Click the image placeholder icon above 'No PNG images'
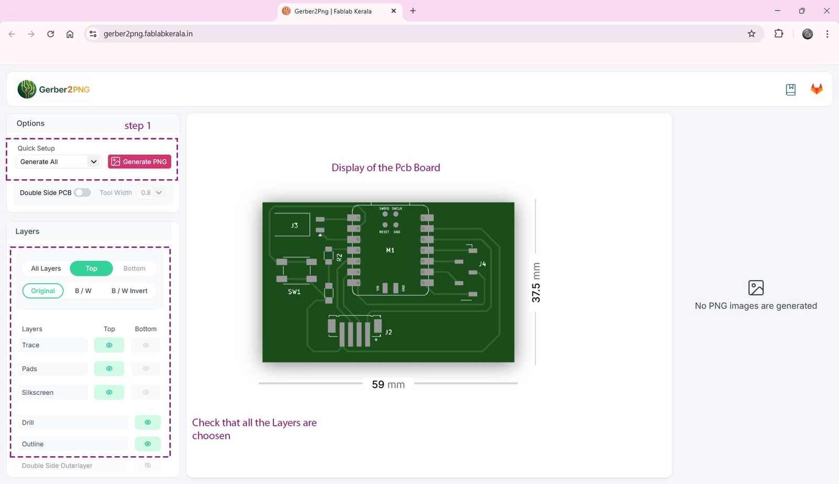This screenshot has width=839, height=484. coord(756,287)
